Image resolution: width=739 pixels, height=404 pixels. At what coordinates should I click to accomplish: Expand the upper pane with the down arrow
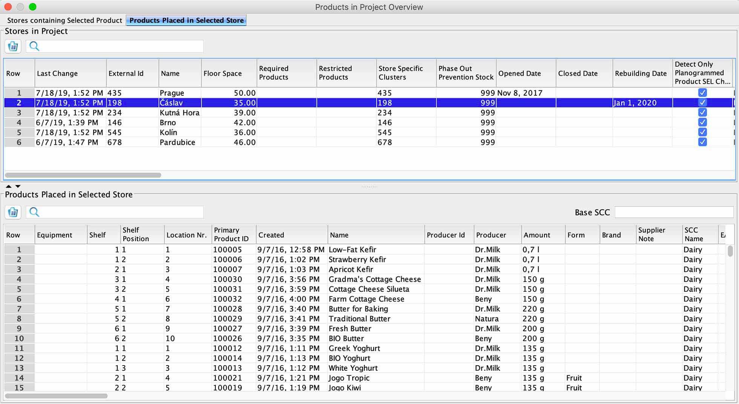tap(18, 186)
